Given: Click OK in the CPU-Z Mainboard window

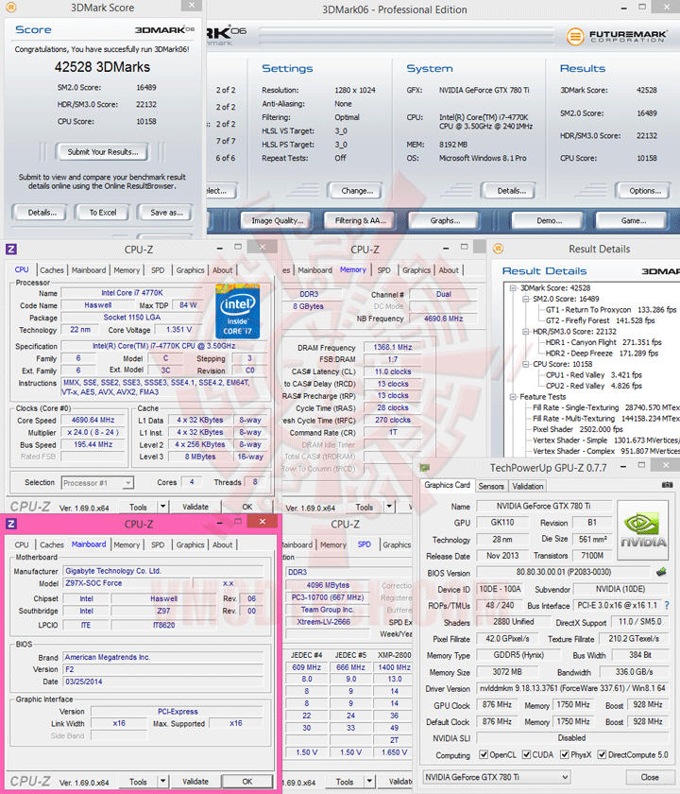Looking at the screenshot, I should [246, 782].
